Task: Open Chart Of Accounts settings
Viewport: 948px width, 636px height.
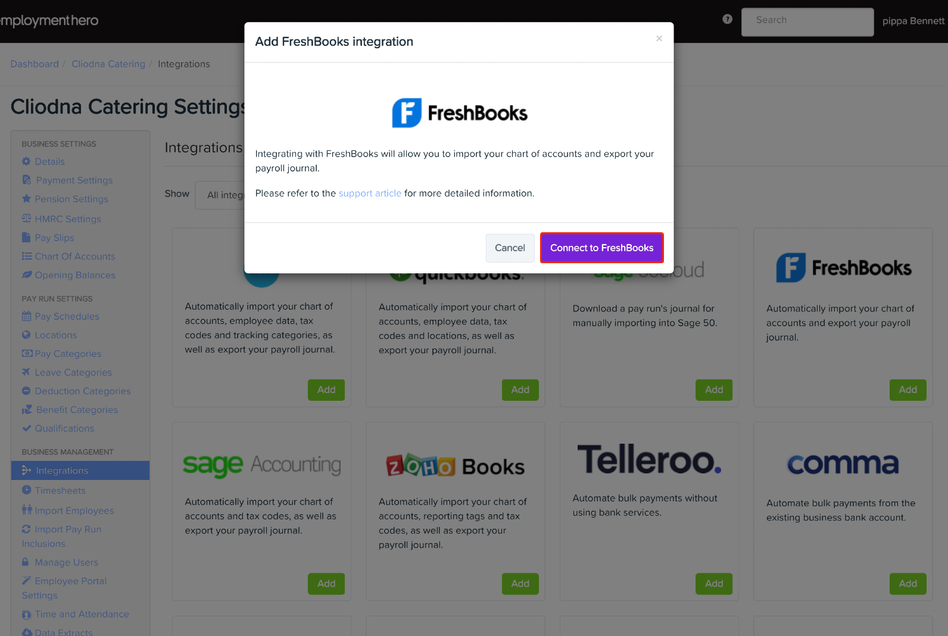Action: point(75,257)
